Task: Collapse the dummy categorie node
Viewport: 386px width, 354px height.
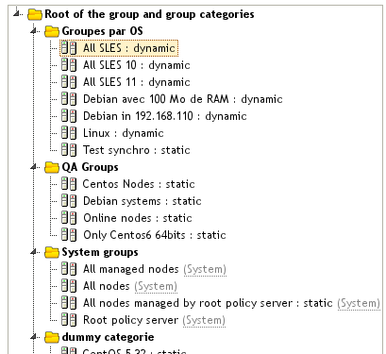Action: coord(34,336)
